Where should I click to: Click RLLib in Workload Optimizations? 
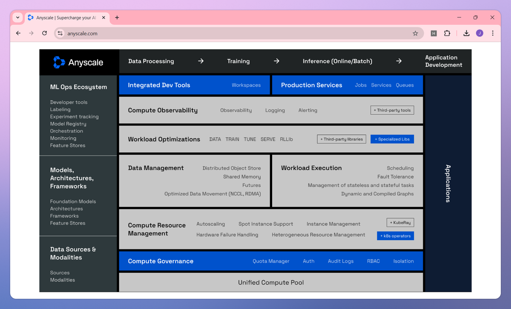point(286,139)
